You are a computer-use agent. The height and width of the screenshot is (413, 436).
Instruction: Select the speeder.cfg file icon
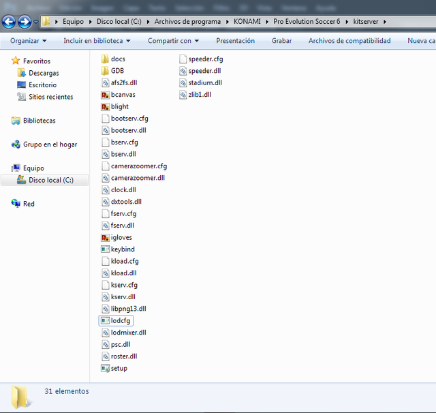[x=183, y=59]
